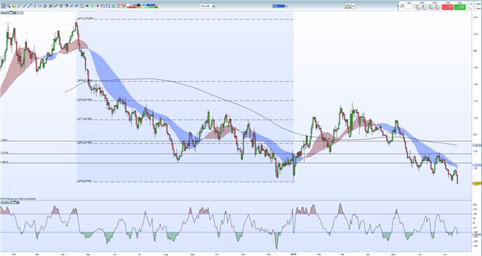Expand the chart type dropdown arrow
Screen dimensions: 482x256
353,6
